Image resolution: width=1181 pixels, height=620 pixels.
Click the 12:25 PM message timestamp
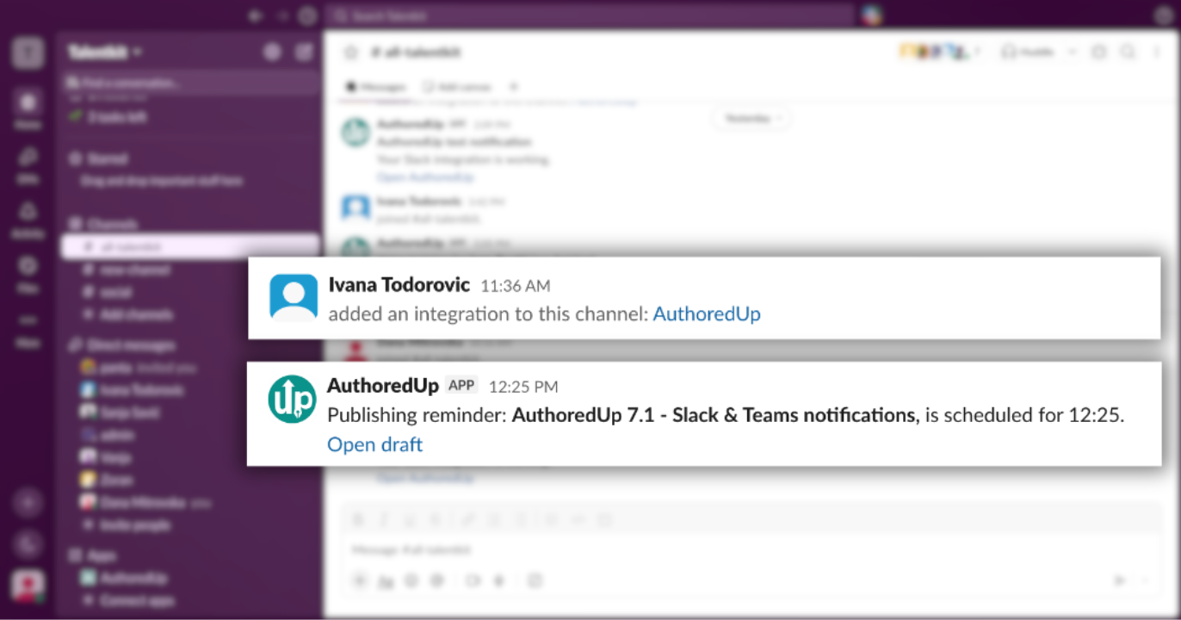coord(523,387)
